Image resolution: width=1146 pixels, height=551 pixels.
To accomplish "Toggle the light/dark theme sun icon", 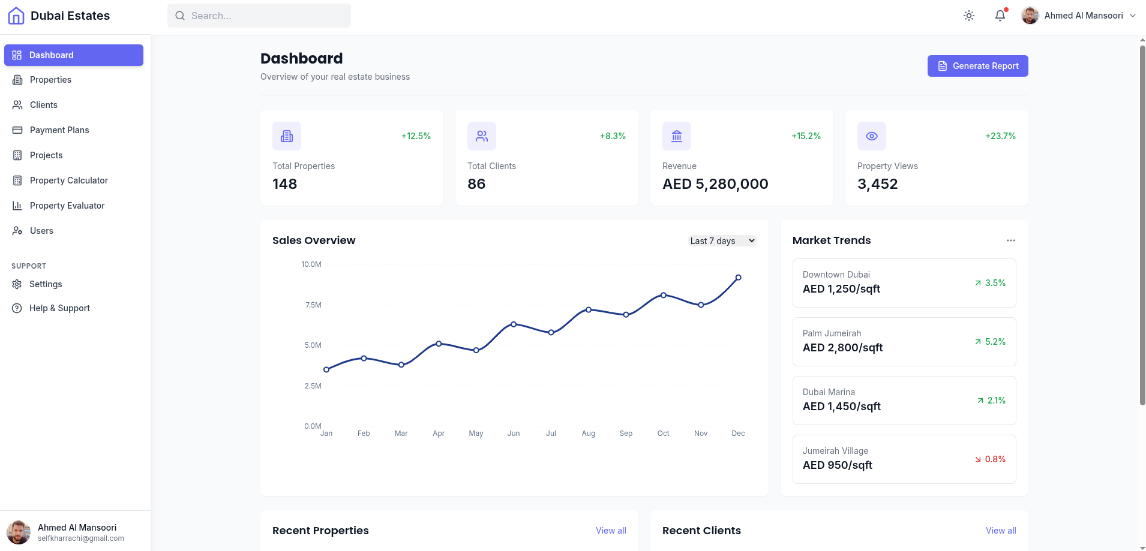I will pos(969,16).
